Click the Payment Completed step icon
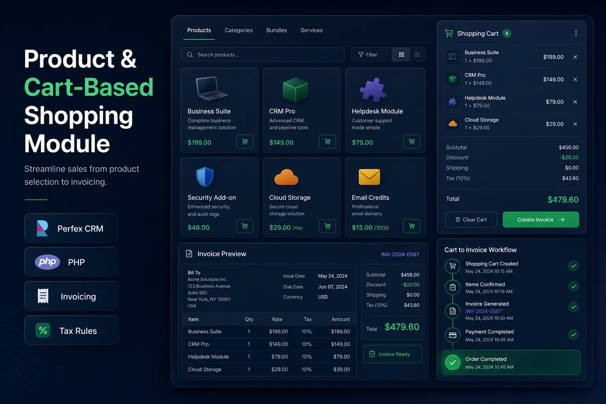The image size is (606, 404). 453,335
